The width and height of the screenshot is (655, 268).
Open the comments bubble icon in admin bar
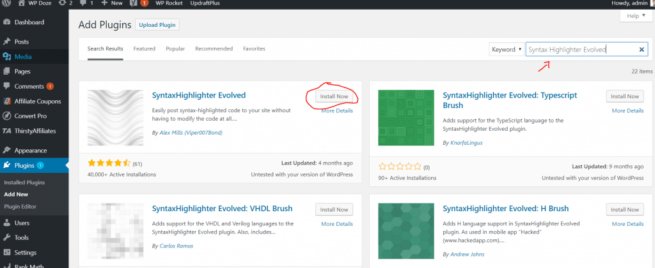tap(83, 3)
